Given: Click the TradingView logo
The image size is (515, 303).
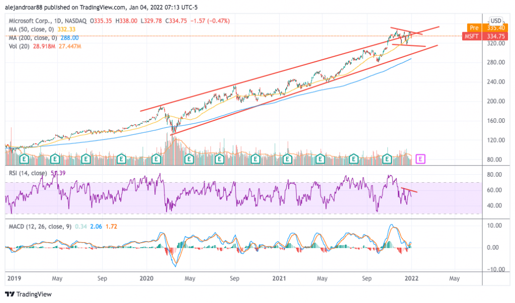Looking at the screenshot, I should click(29, 294).
